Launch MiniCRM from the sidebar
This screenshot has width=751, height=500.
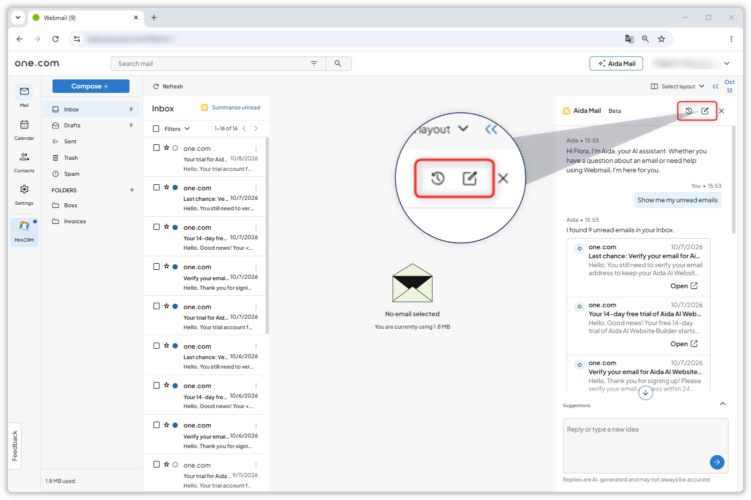pyautogui.click(x=24, y=231)
